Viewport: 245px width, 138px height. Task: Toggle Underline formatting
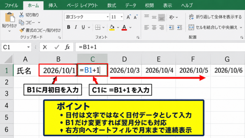click(x=83, y=27)
